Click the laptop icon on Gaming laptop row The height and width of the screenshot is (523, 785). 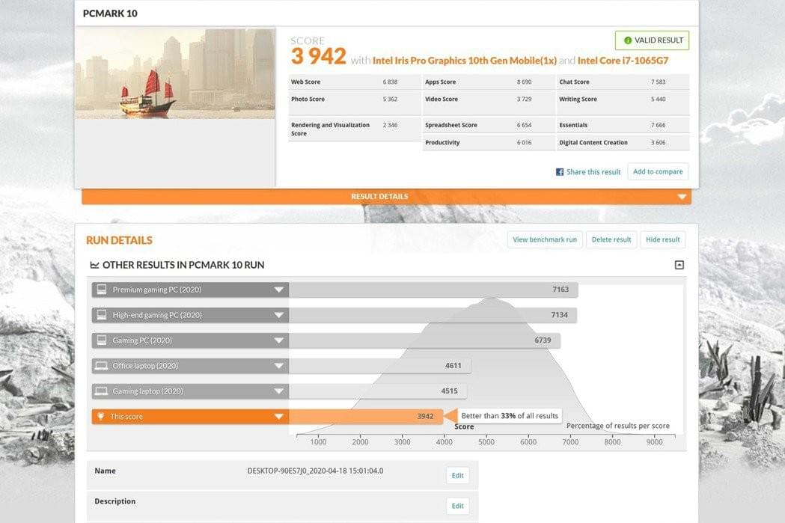point(102,391)
